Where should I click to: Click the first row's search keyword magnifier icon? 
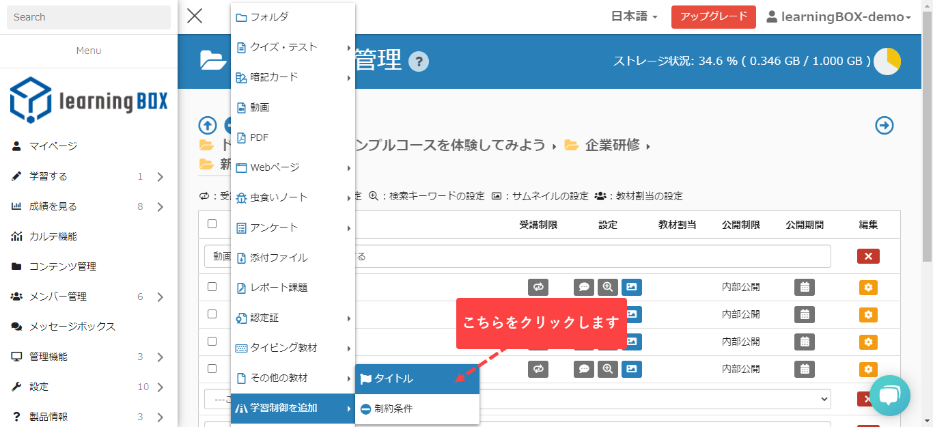tap(607, 288)
